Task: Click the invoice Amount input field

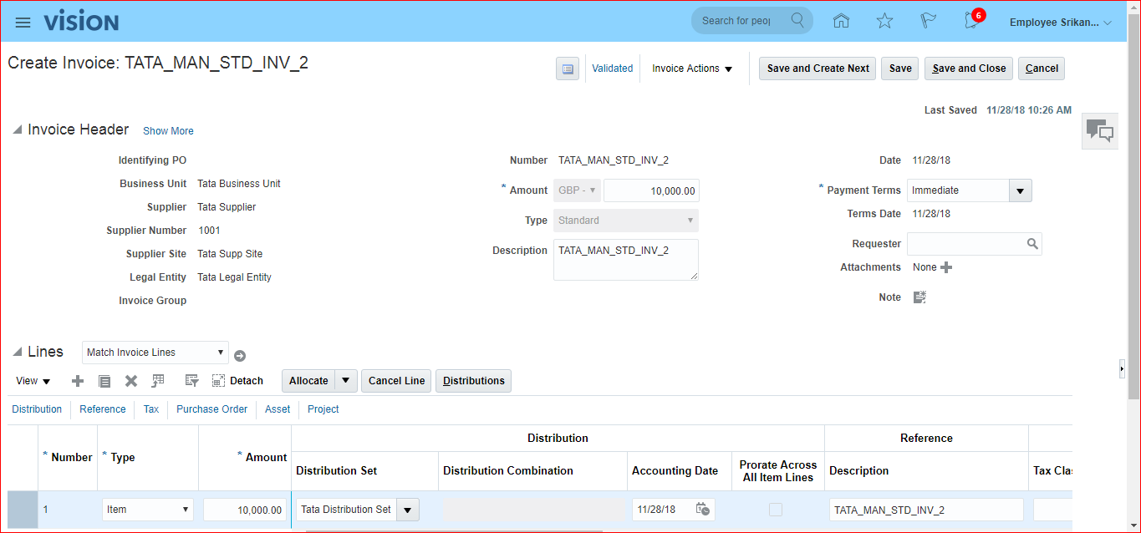Action: tap(651, 190)
